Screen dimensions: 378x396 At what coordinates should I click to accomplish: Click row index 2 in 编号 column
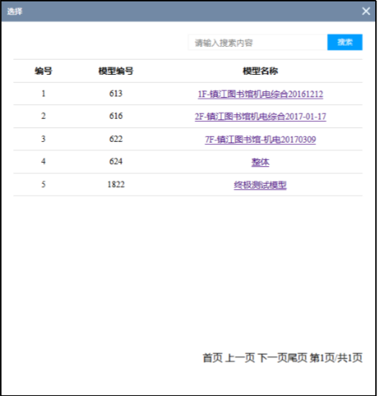click(x=43, y=116)
